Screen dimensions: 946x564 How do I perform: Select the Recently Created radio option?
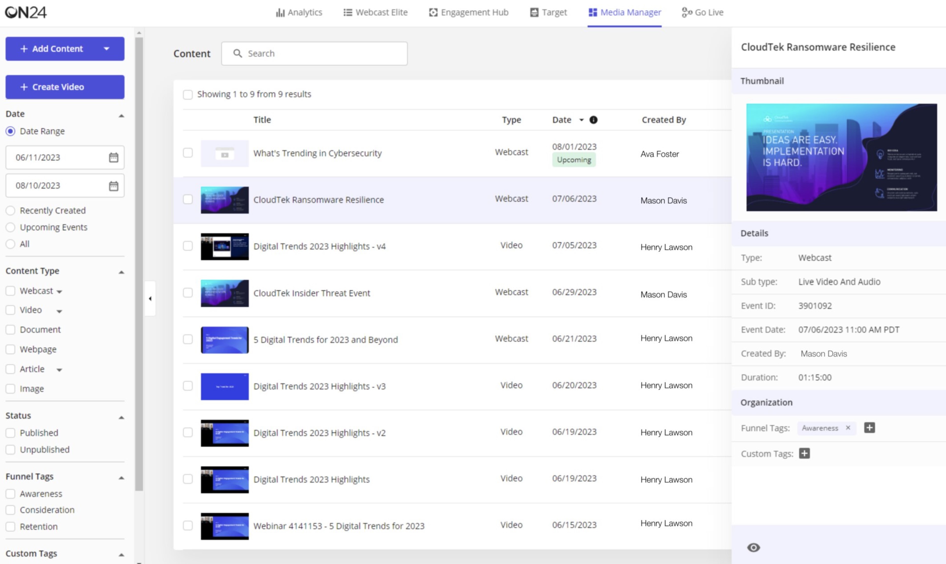tap(10, 211)
